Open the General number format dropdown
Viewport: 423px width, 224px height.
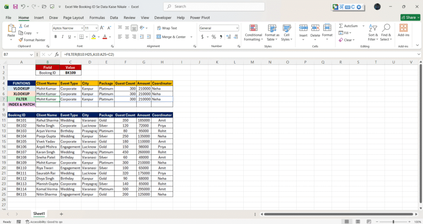coord(237,28)
